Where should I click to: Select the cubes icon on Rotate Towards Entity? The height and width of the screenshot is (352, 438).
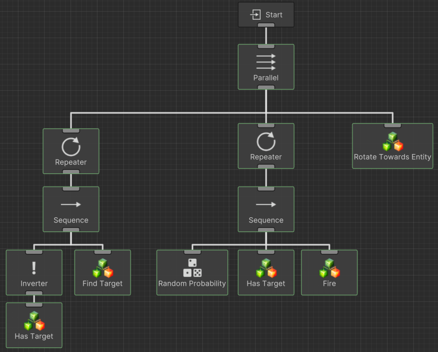coord(392,142)
